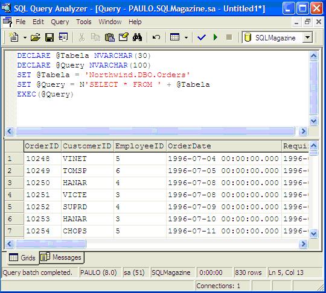326x293 pixels.
Task: Click the Execute Mode grid icon
Action: [174, 37]
